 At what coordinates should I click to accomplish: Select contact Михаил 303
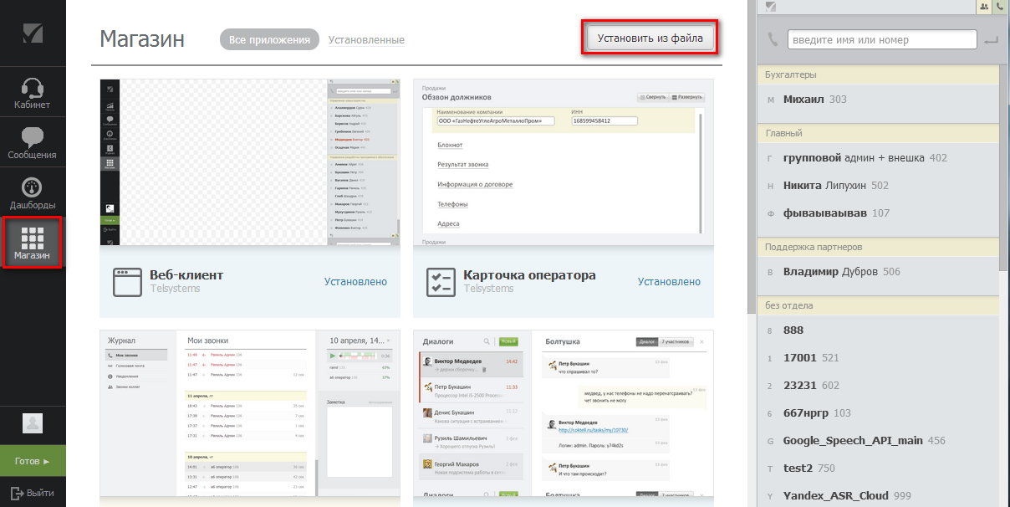814,100
